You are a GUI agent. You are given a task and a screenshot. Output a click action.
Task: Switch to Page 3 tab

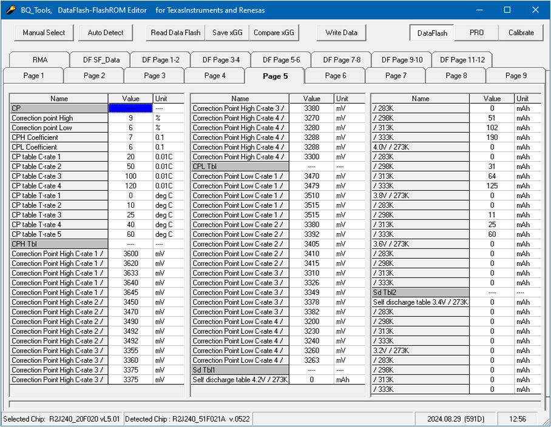click(x=154, y=76)
